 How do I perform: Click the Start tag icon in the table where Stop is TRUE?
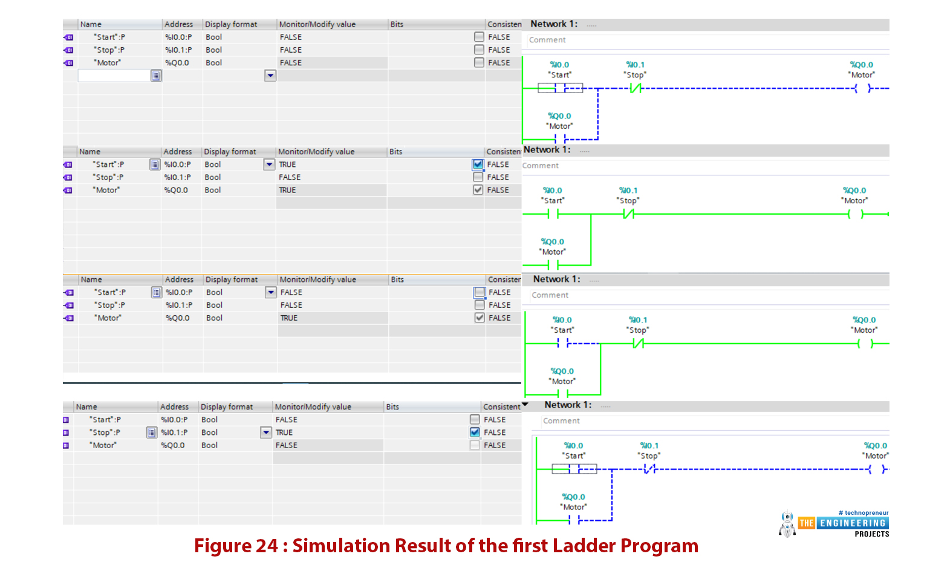click(x=66, y=420)
